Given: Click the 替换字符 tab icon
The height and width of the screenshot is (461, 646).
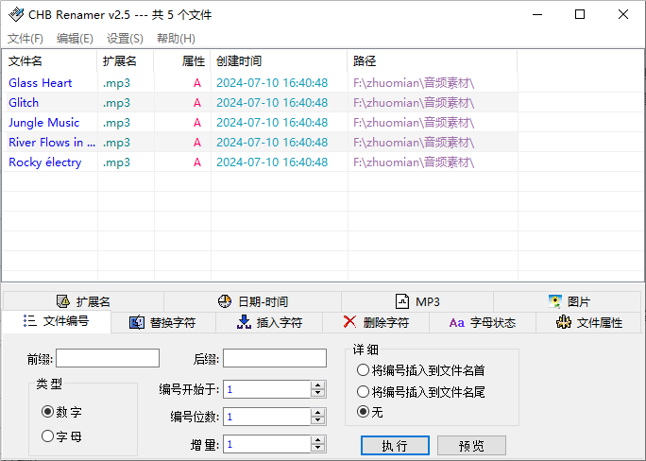Looking at the screenshot, I should pos(137,322).
